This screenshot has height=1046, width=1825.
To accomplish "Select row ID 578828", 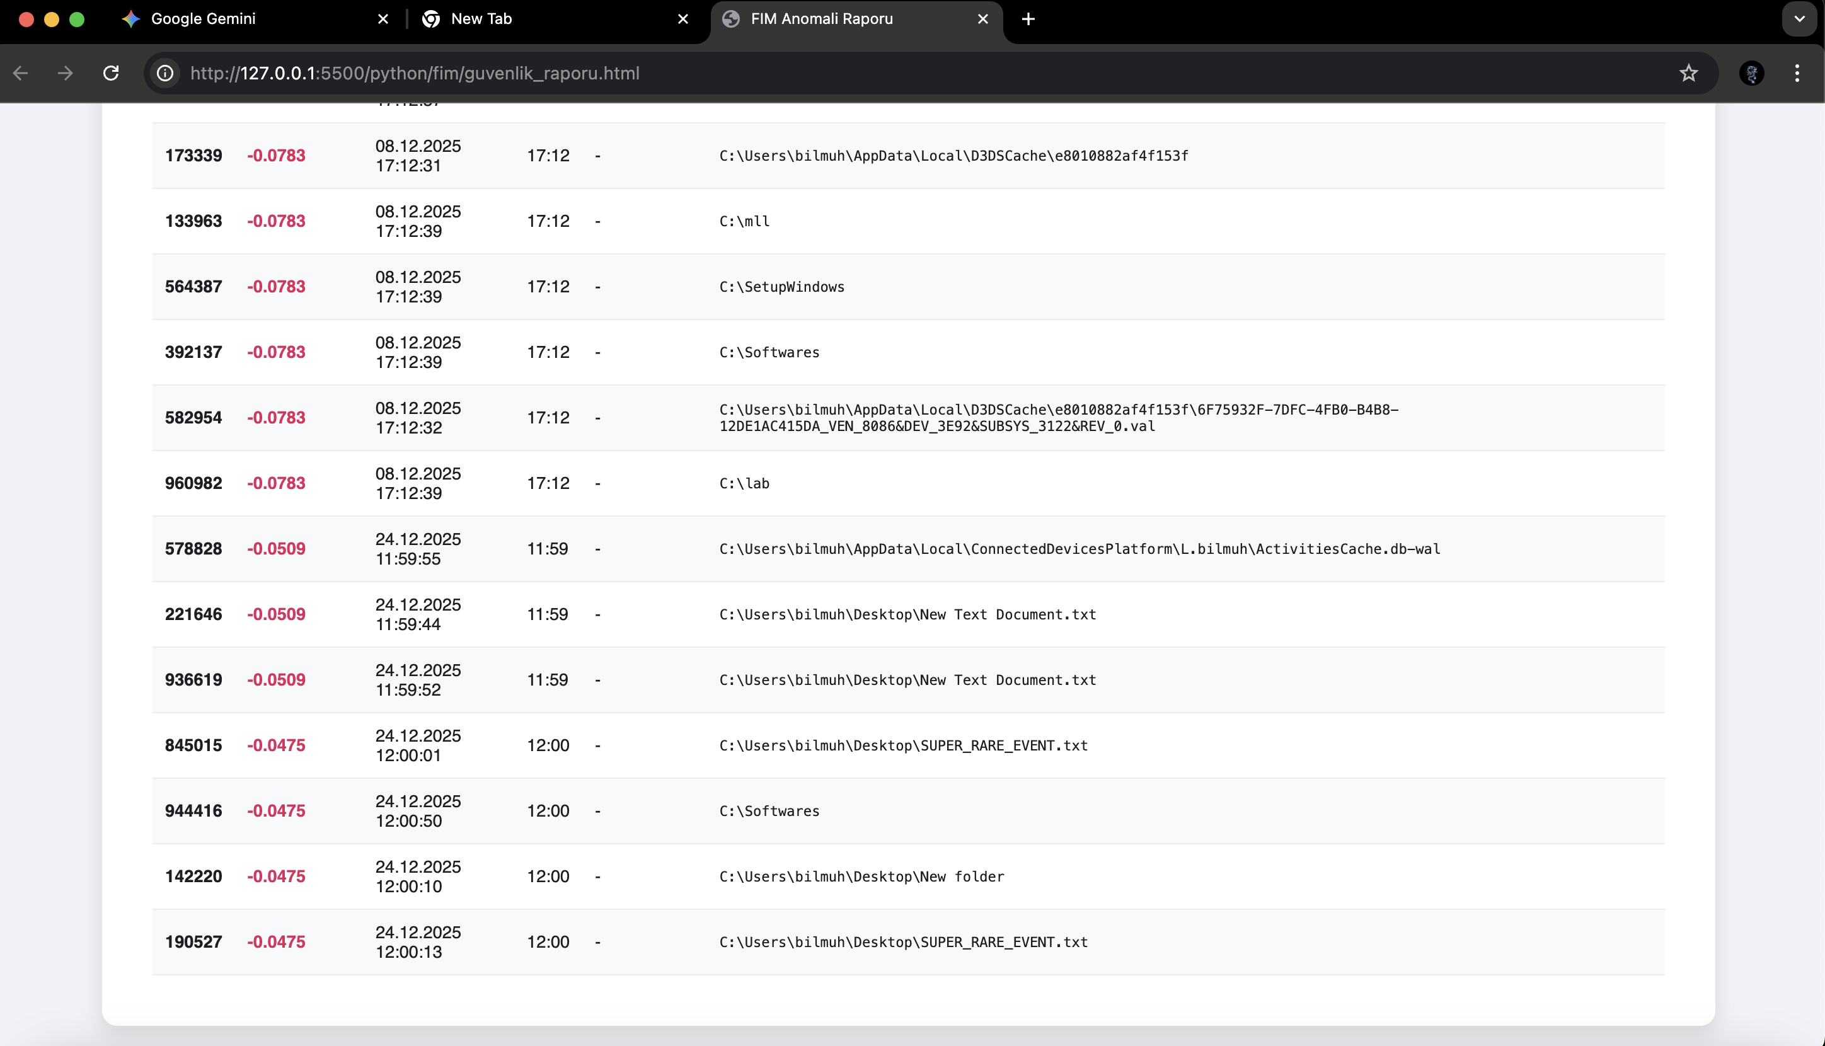I will [193, 549].
